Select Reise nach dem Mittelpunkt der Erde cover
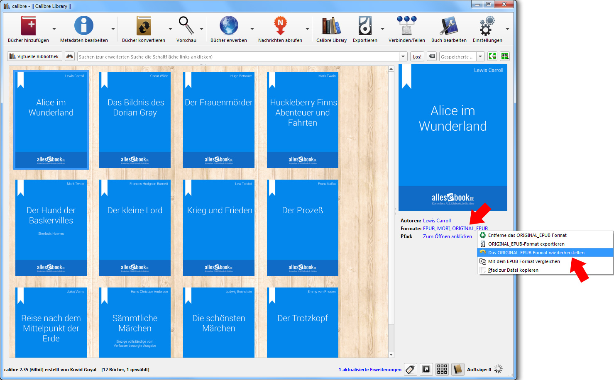Screen dimensions: 614x380 pos(51,322)
